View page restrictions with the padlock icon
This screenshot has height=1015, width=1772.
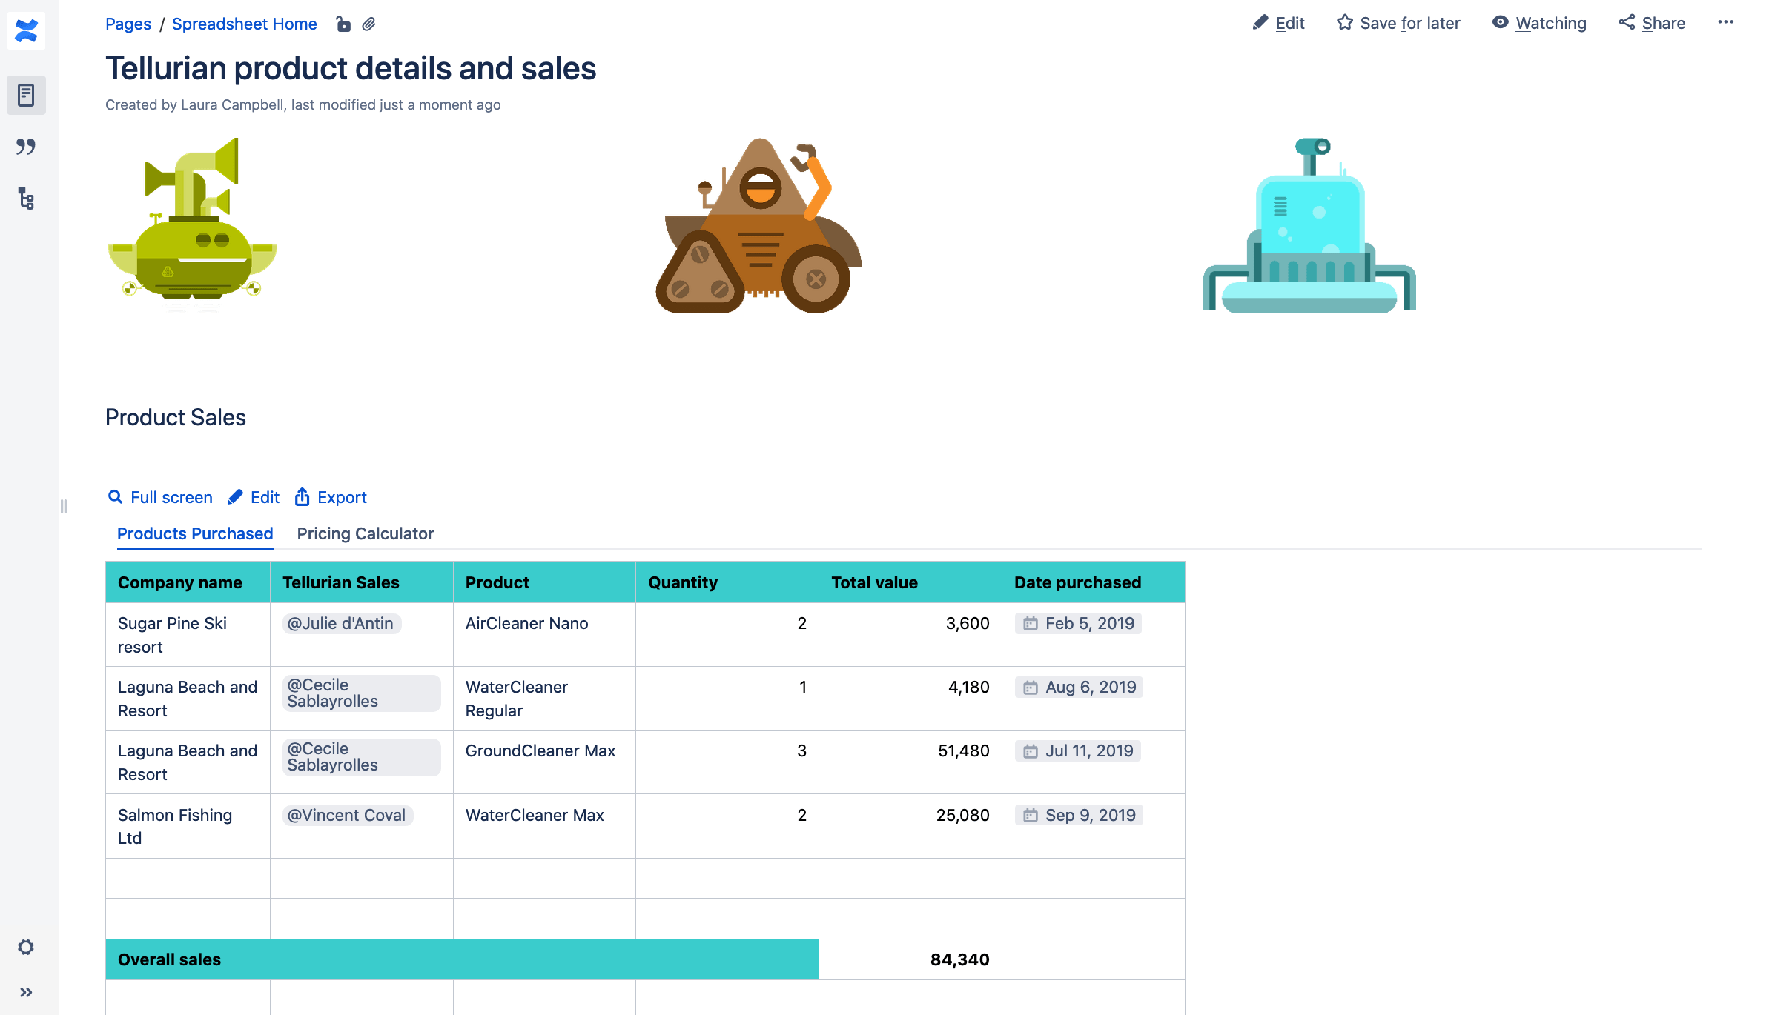pyautogui.click(x=343, y=24)
